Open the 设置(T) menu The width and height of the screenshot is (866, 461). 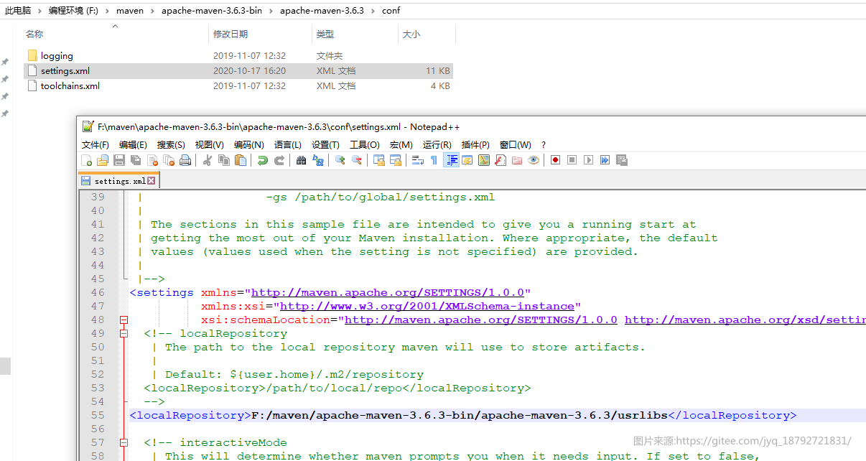tap(325, 145)
